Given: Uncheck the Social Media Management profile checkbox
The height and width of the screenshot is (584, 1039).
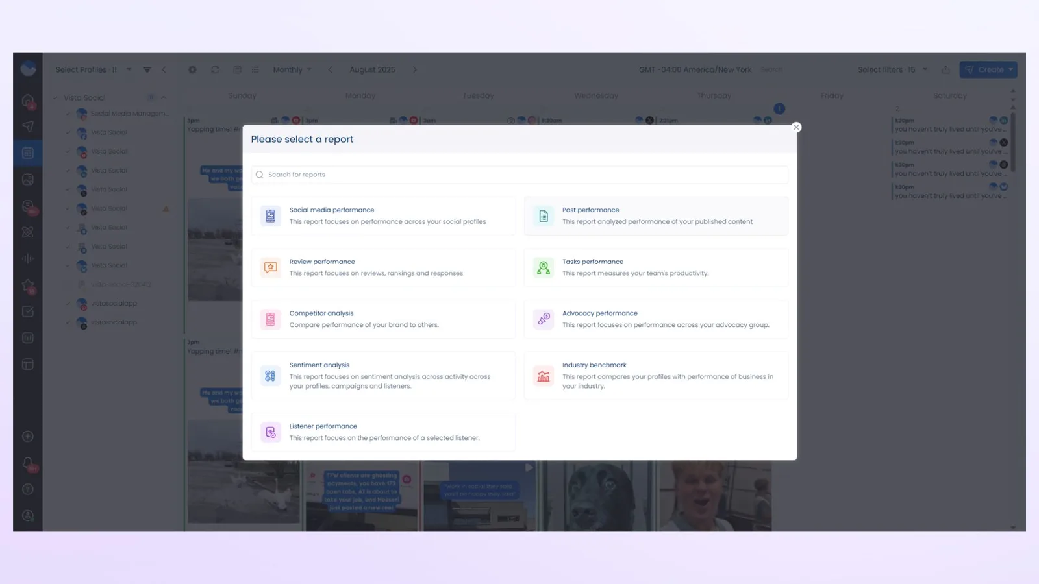Looking at the screenshot, I should (x=68, y=114).
